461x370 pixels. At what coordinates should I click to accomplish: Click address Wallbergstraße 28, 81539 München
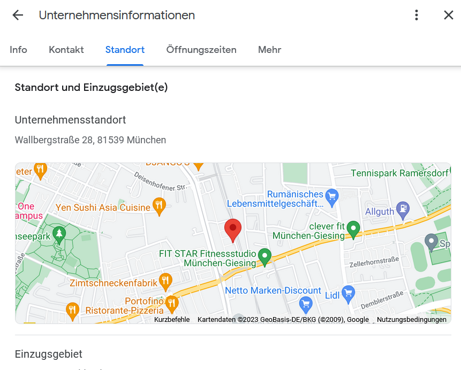tap(90, 140)
